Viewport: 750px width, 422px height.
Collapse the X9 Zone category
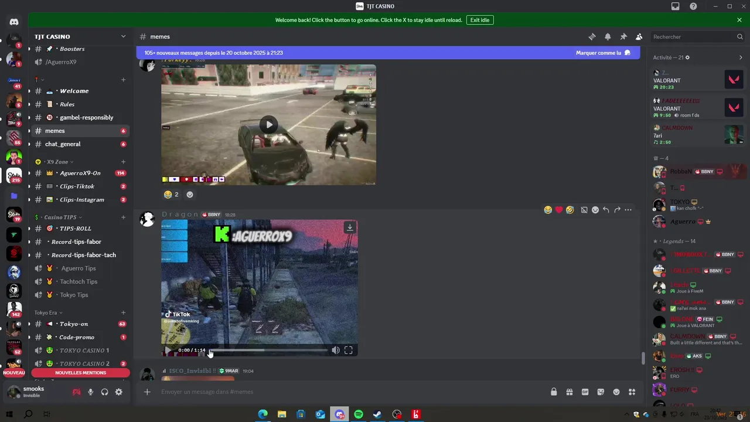coord(58,162)
